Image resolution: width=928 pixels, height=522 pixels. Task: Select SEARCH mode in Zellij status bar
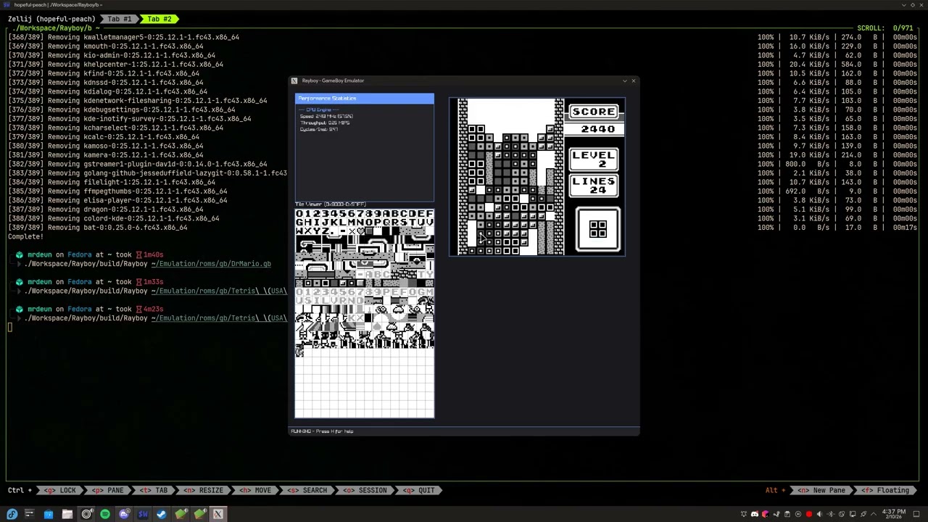click(x=307, y=490)
